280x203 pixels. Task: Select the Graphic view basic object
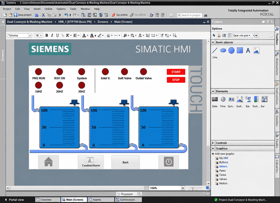click(256, 50)
